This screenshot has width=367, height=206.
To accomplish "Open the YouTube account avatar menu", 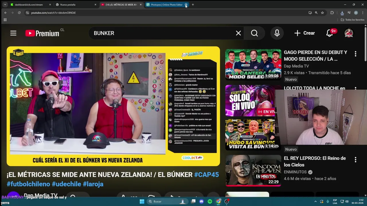I will click(349, 33).
